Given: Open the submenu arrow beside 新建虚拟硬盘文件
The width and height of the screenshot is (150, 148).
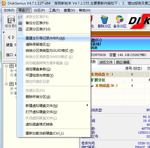Looking at the screenshot, I should click(x=87, y=105).
